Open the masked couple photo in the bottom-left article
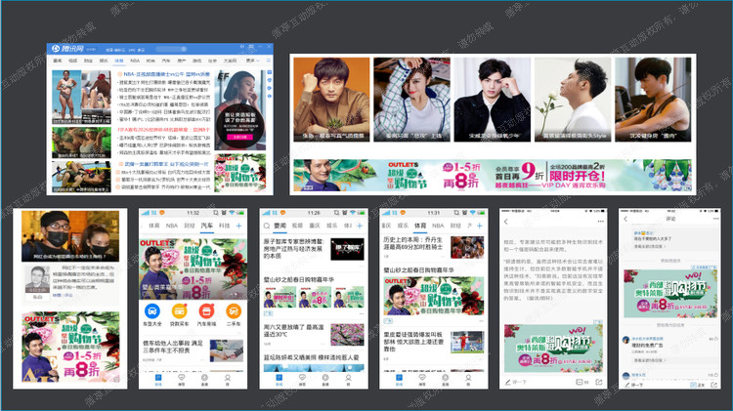Image resolution: width=733 pixels, height=411 pixels. pos(70,236)
